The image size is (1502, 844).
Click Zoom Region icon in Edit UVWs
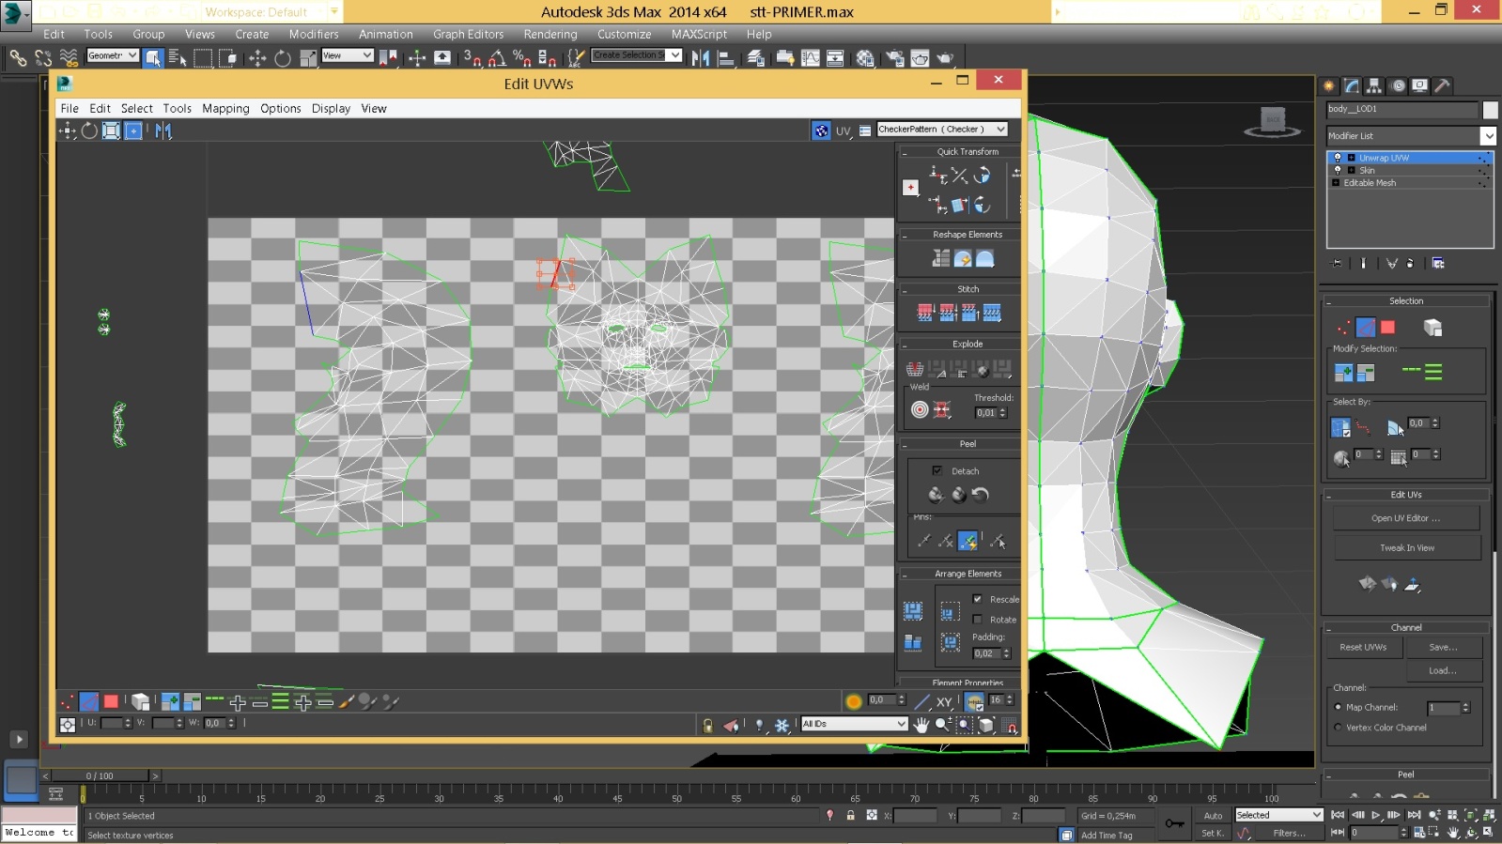(965, 725)
